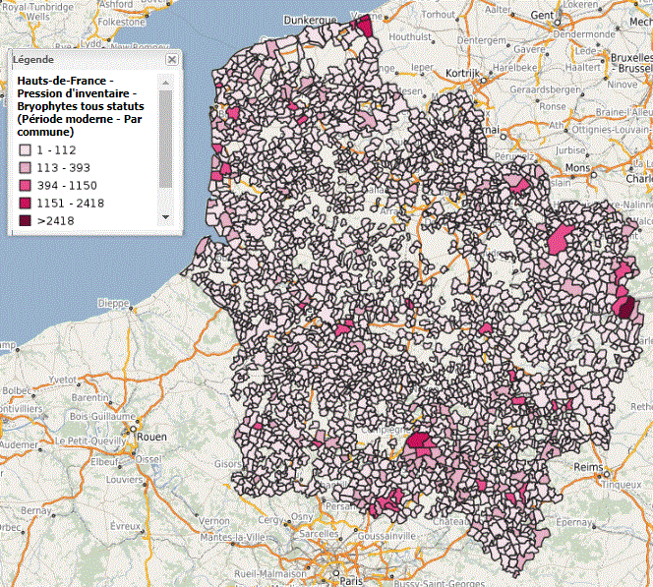This screenshot has height=587, width=653.
Task: Pick the 394 - 1150 legend swatch
Action: (25, 185)
